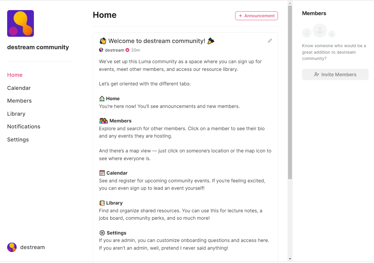Image resolution: width=374 pixels, height=263 pixels.
Task: Click the pencil edit icon on welcome post
Action: (270, 41)
